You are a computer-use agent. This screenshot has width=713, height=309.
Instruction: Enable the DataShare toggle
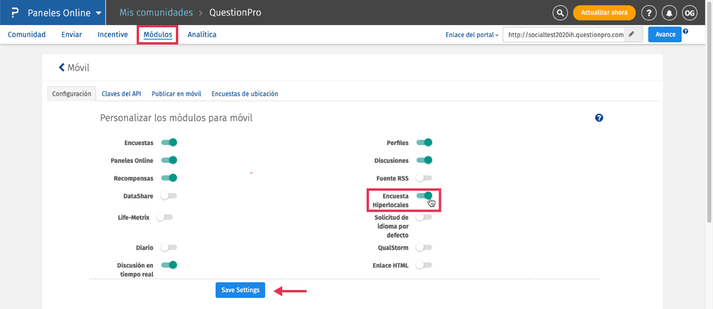pyautogui.click(x=169, y=196)
